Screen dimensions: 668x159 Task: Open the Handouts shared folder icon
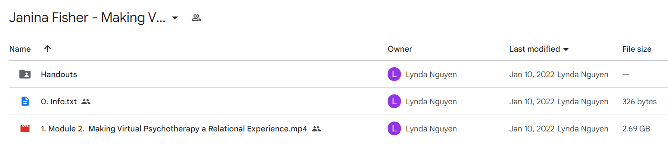click(x=25, y=75)
